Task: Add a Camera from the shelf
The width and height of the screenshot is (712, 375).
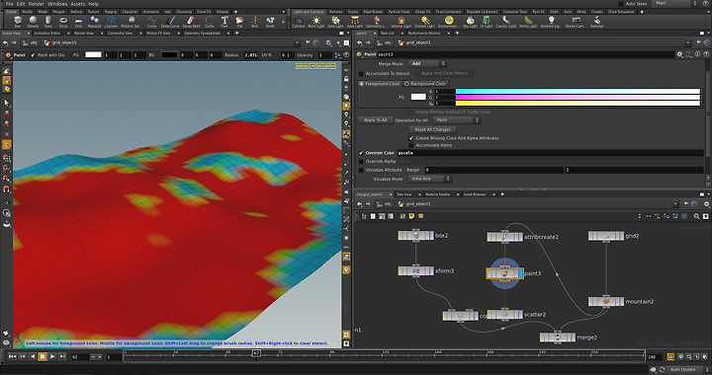Action: click(299, 22)
